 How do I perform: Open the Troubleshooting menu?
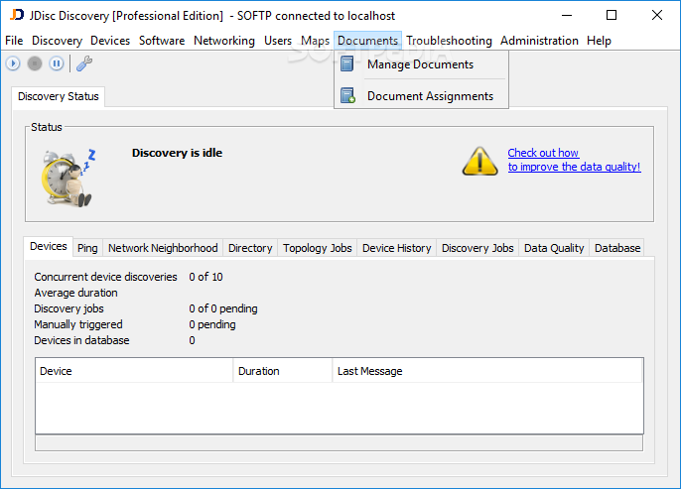click(449, 41)
